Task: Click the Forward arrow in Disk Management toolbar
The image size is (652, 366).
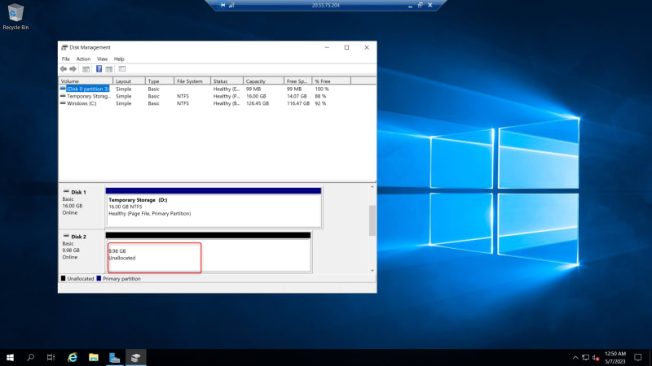Action: (x=73, y=69)
